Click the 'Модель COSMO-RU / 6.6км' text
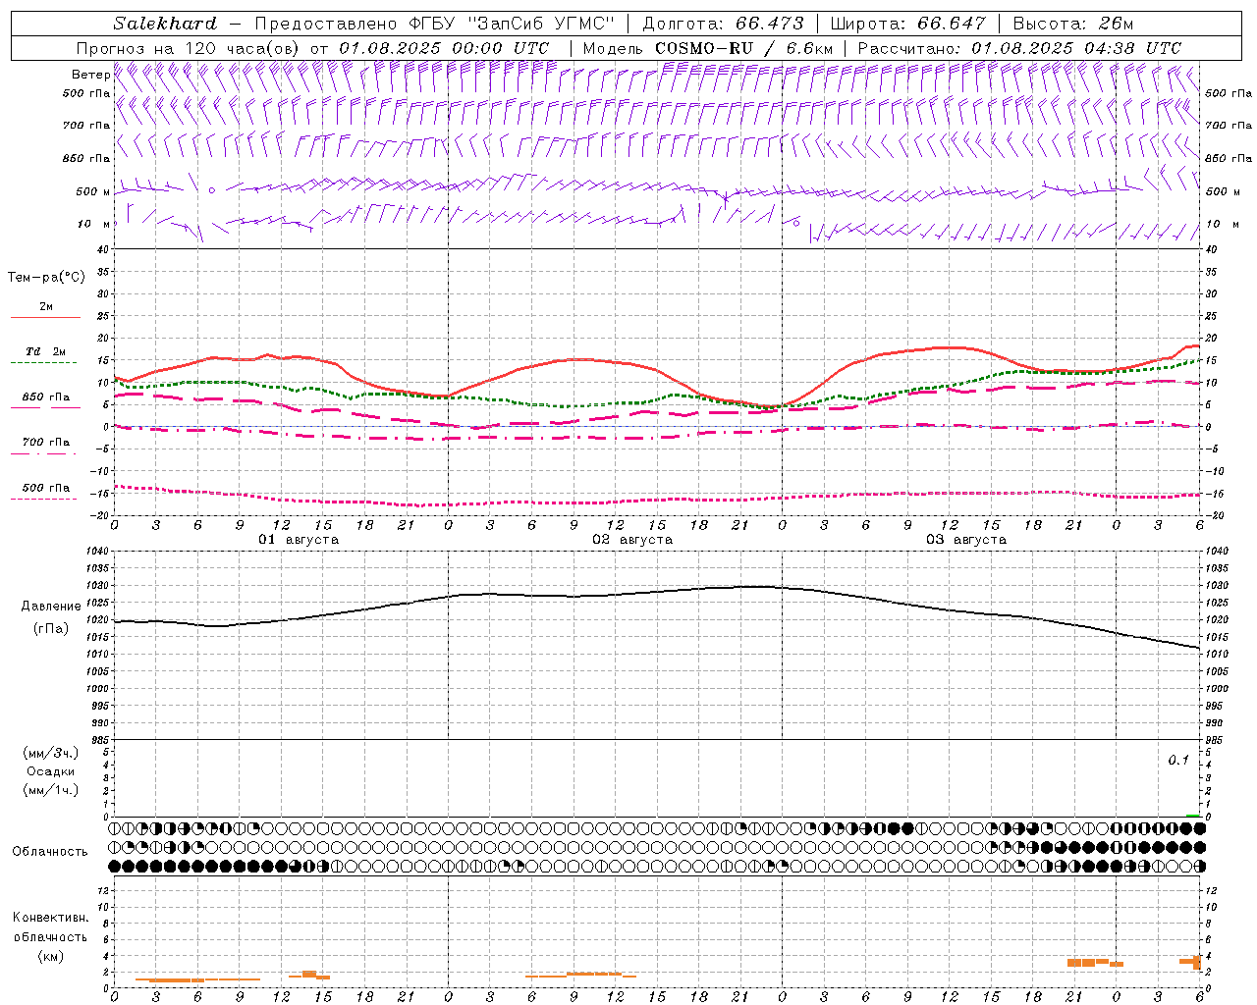Viewport: 1257px width, 1005px height. click(707, 48)
